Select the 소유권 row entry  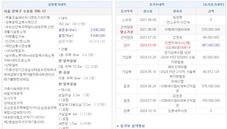pyautogui.click(x=127, y=20)
